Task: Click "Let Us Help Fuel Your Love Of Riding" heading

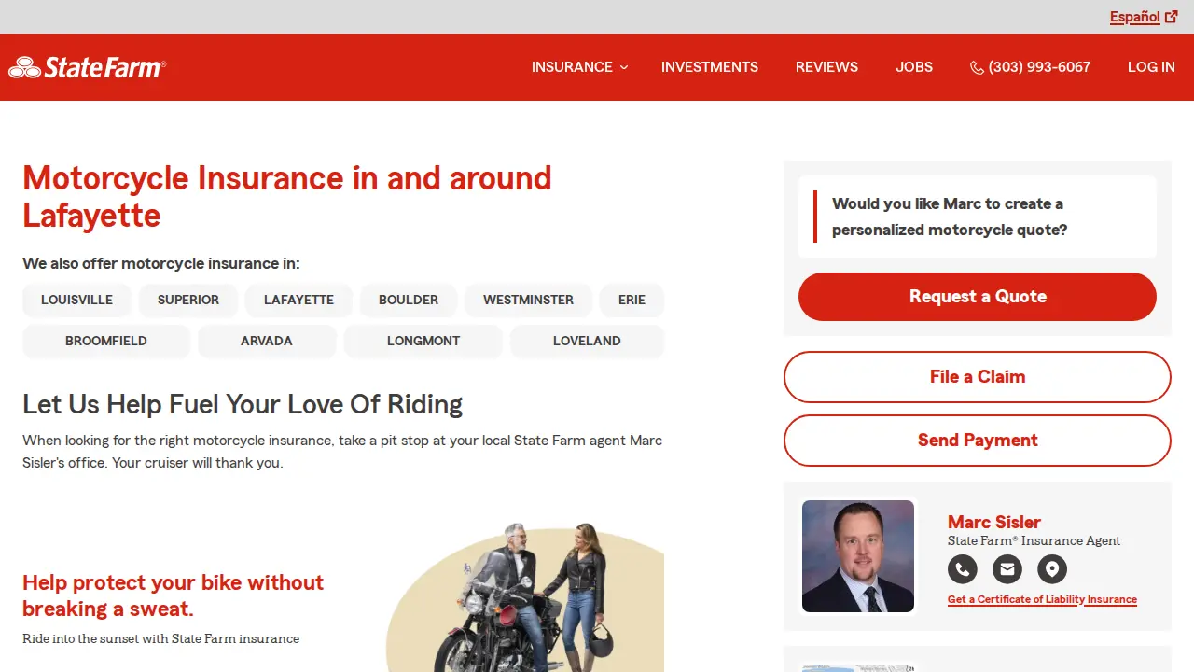Action: [x=243, y=404]
